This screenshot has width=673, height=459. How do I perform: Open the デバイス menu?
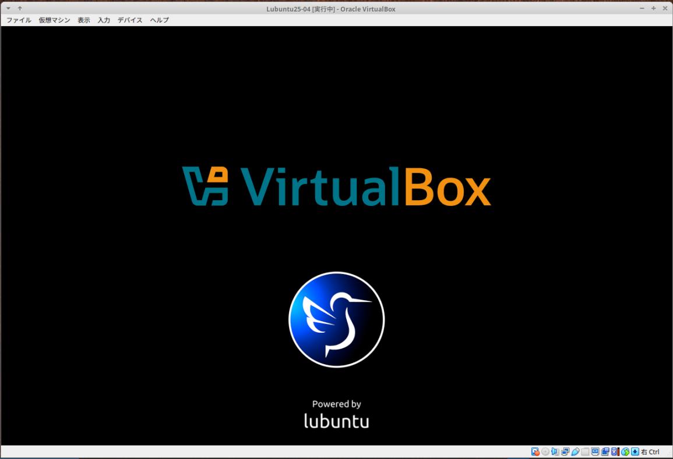tap(130, 20)
